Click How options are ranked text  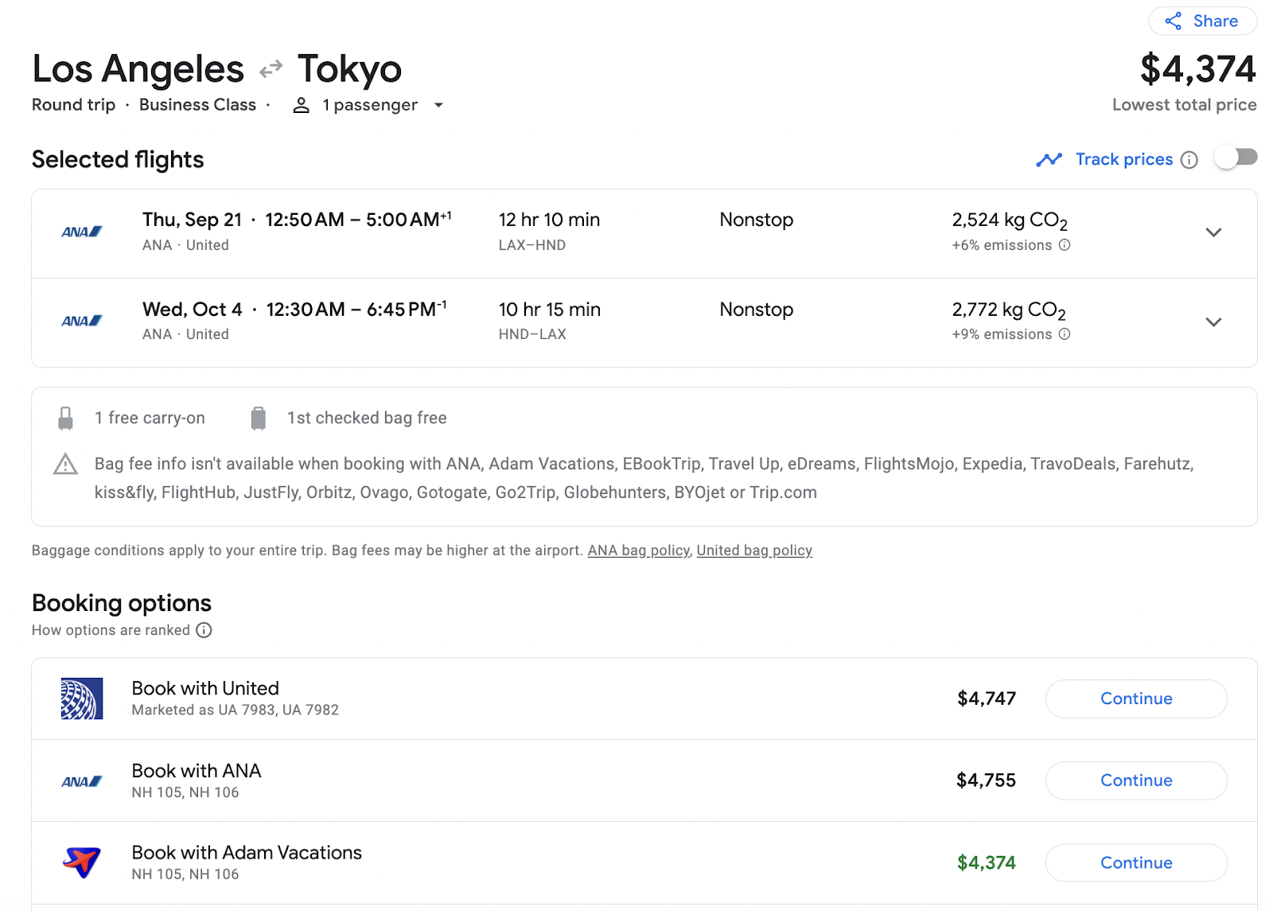pos(111,630)
